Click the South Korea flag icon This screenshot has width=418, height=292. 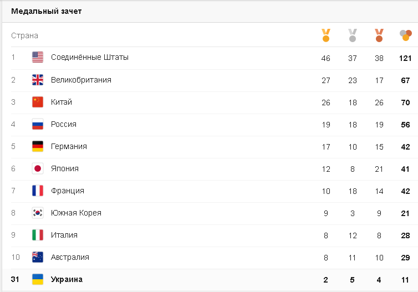[38, 213]
